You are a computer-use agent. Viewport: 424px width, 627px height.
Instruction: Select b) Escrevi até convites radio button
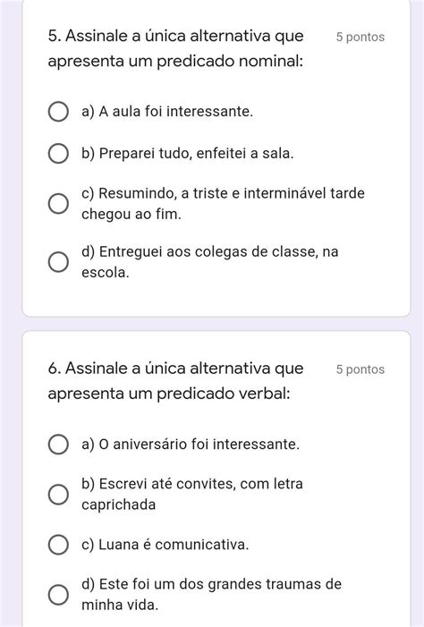58,495
